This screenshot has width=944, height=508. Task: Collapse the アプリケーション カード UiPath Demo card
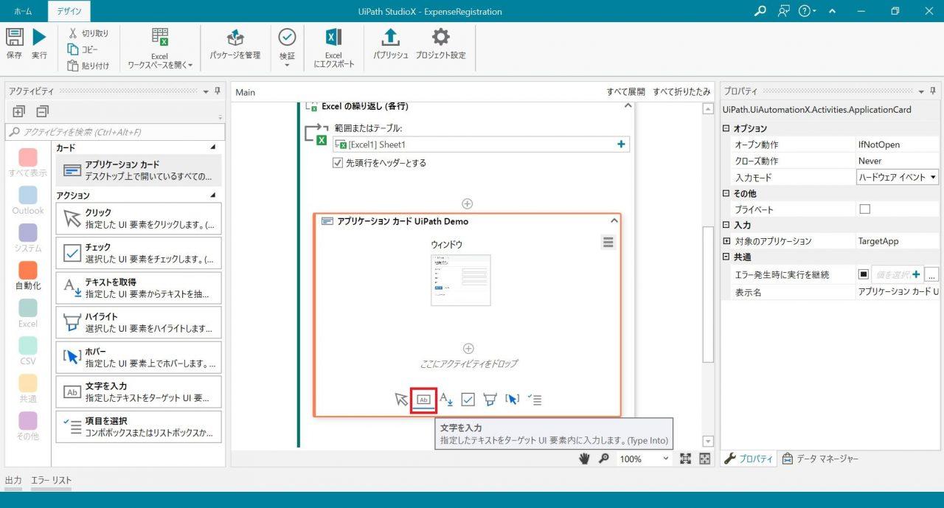pos(614,220)
